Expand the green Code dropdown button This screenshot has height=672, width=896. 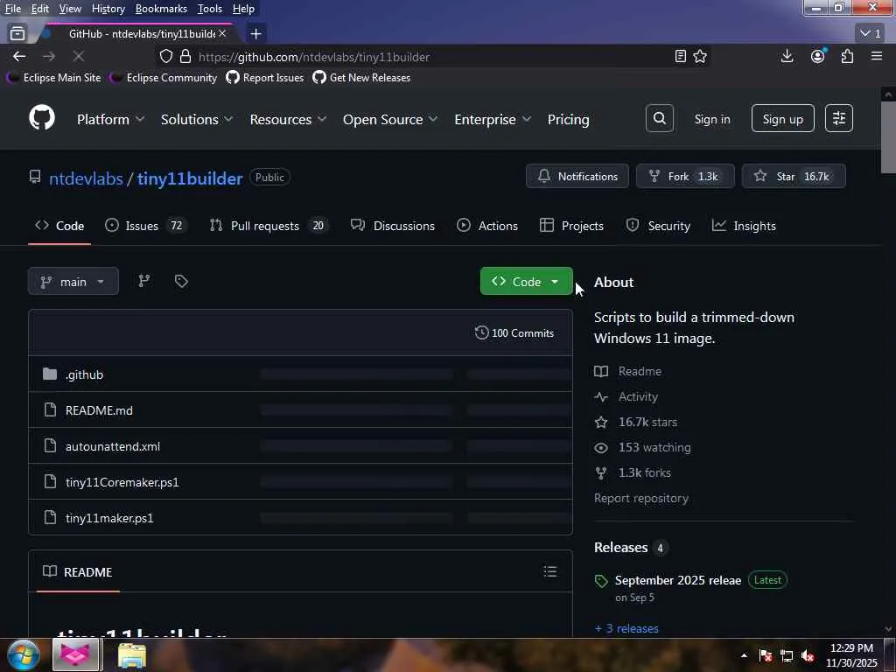[x=526, y=281]
